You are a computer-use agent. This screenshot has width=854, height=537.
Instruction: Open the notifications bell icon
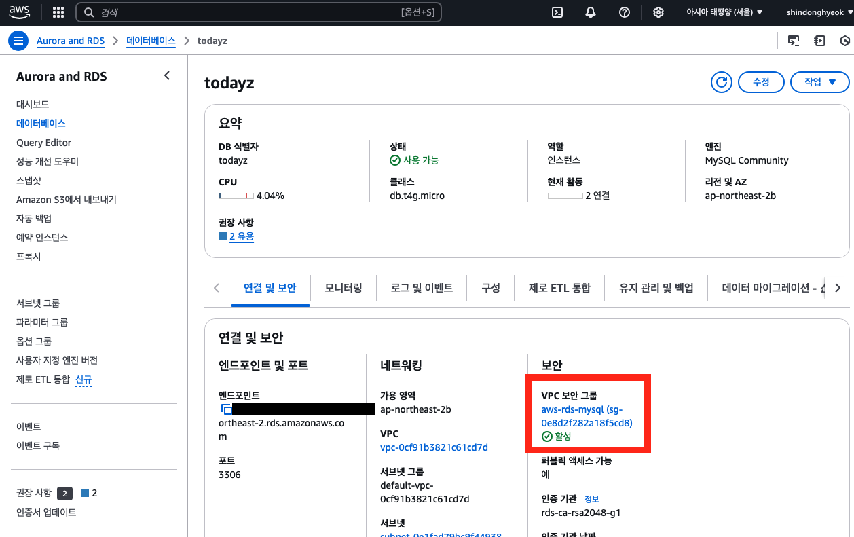tap(591, 12)
